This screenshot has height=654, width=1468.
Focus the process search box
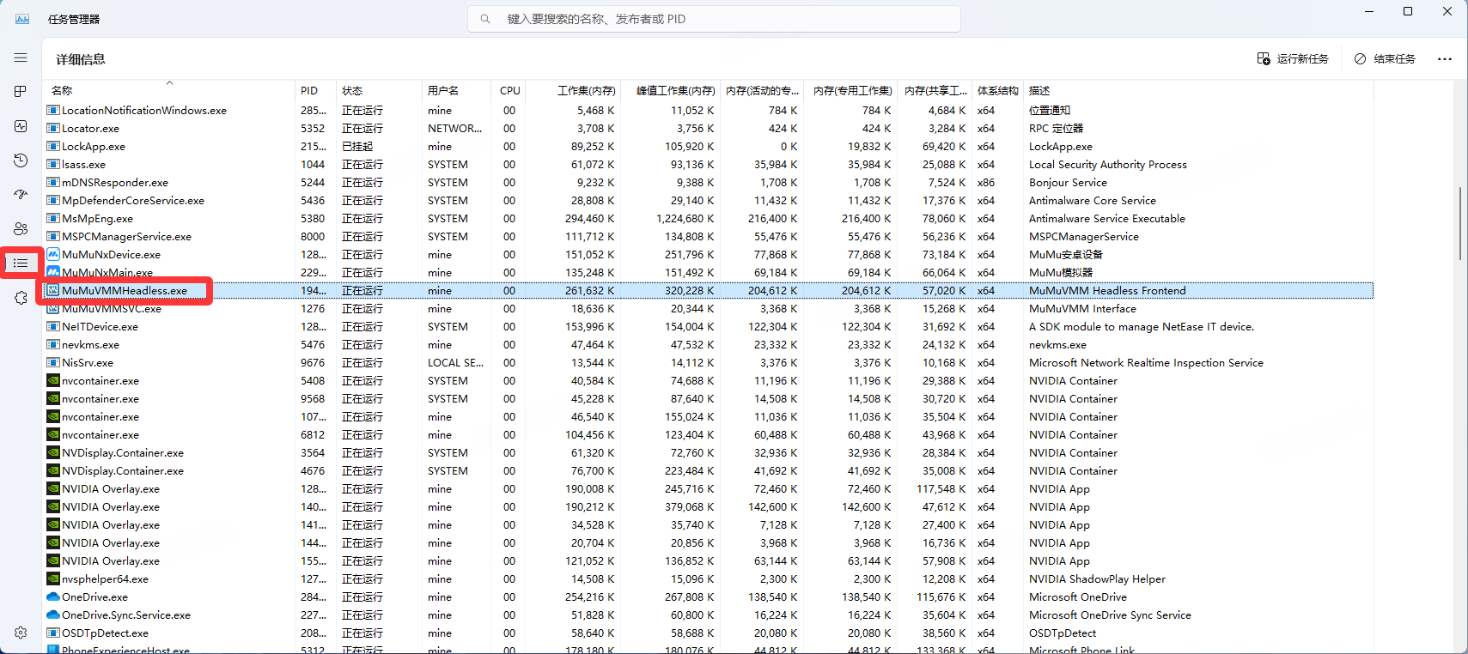(713, 19)
